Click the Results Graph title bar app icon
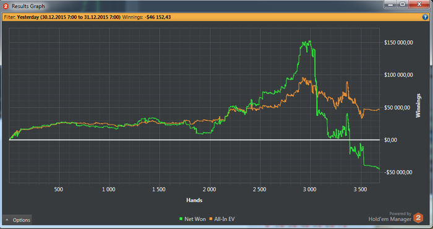The height and width of the screenshot is (229, 433). click(6, 6)
